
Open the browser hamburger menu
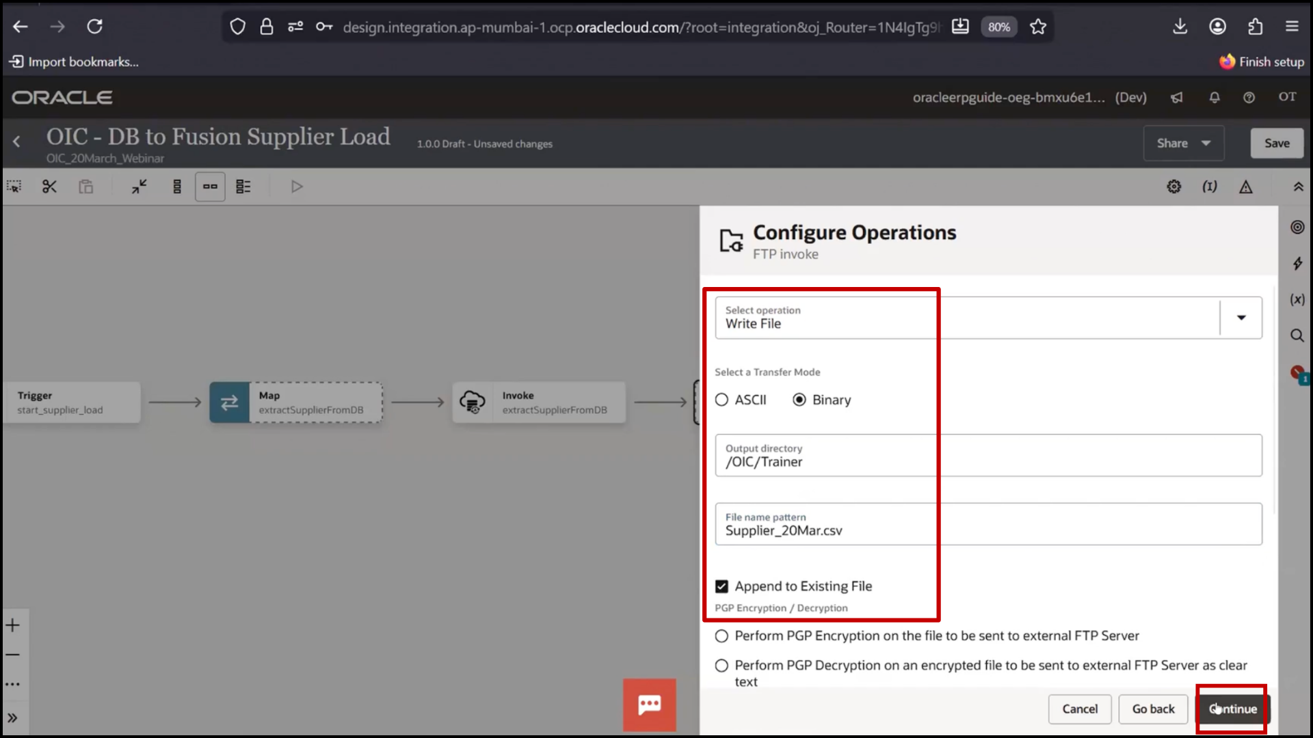1292,27
